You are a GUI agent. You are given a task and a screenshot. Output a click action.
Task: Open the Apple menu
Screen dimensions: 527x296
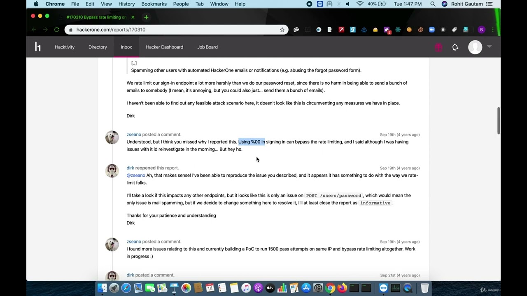[36, 4]
